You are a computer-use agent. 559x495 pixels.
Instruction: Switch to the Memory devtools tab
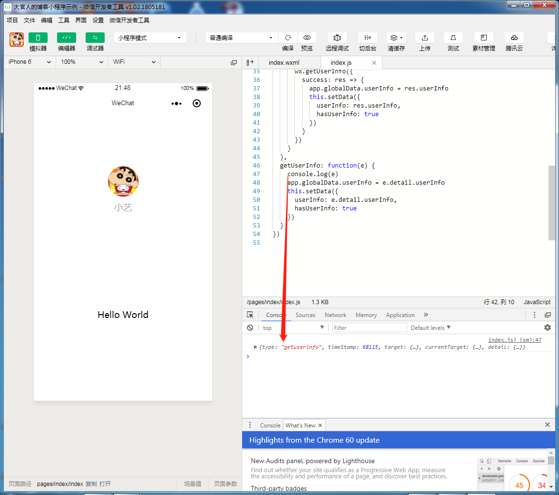pyautogui.click(x=366, y=315)
